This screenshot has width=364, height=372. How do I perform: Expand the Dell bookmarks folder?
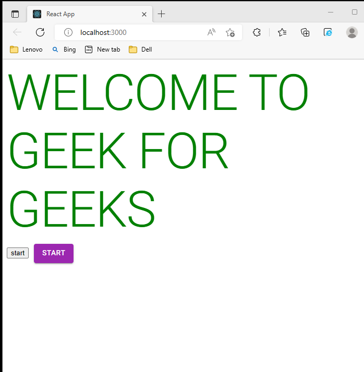[x=140, y=49]
